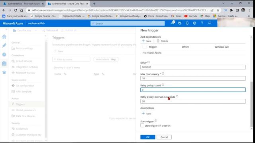Open the Learning center graduation cap icon
255x143 pixels.
4,72
